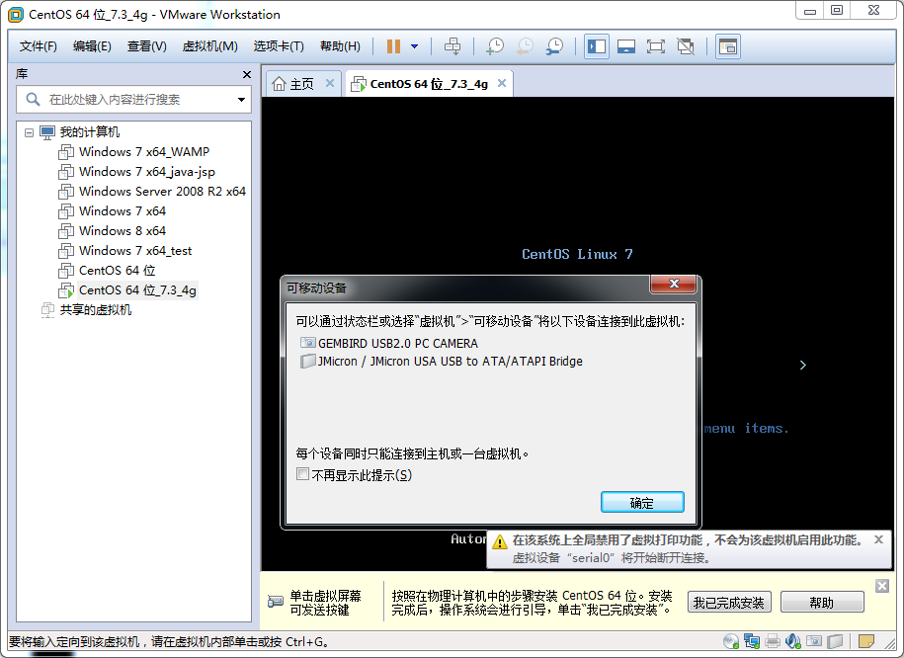The image size is (904, 658).
Task: Check 不再显示此提示(S) checkbox
Action: click(302, 474)
